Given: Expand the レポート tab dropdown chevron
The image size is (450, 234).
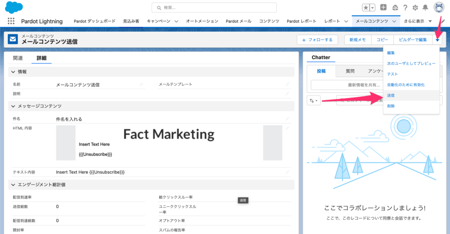Looking at the screenshot, I should [x=346, y=21].
